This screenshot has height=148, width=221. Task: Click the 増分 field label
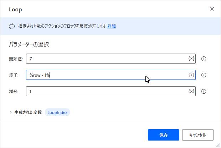click(x=14, y=92)
